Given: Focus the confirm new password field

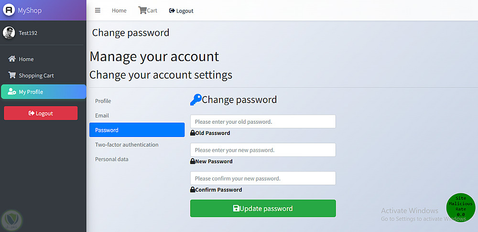Looking at the screenshot, I should (263, 179).
